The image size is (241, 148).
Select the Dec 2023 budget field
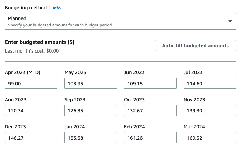coord(31,138)
